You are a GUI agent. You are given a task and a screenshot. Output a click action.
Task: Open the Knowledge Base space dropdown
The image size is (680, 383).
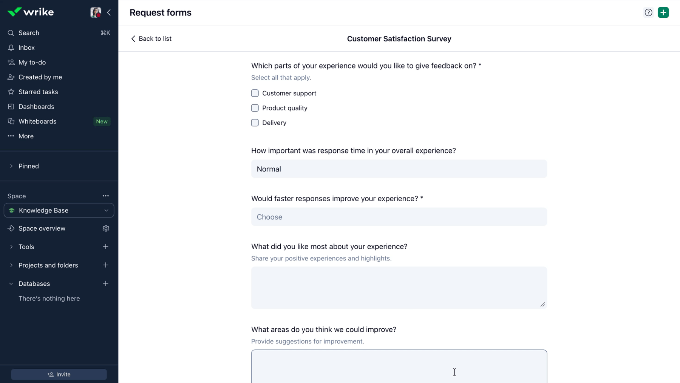pos(59,210)
